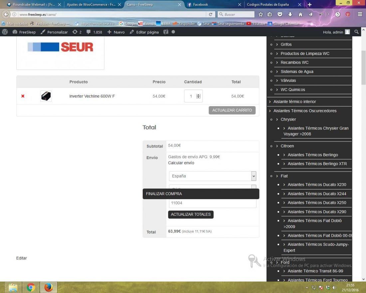Open Aislantes Térmicos Berlingo XTR link
Screen dimensions: 366x293
(x=317, y=164)
